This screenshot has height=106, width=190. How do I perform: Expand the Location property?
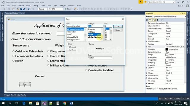[x=146, y=68]
